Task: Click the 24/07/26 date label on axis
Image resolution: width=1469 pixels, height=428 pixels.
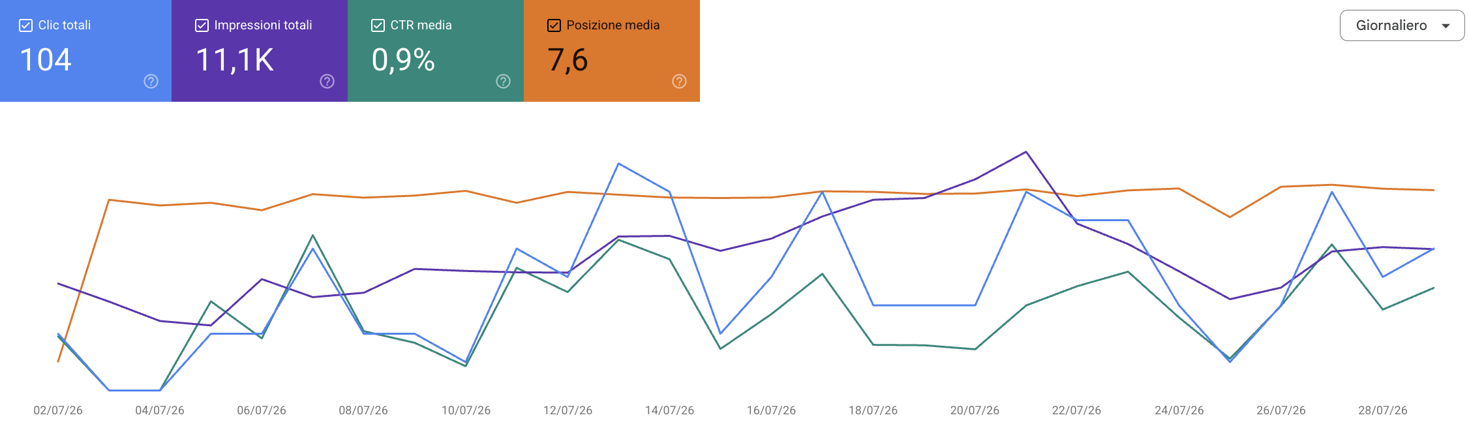Action: [1179, 410]
